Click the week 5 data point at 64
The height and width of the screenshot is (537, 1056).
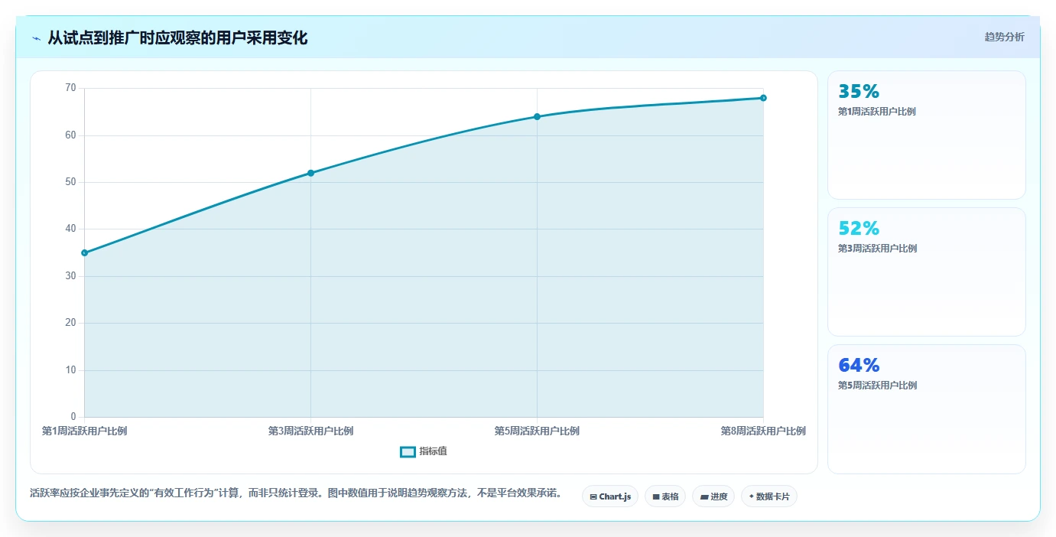[x=537, y=116]
